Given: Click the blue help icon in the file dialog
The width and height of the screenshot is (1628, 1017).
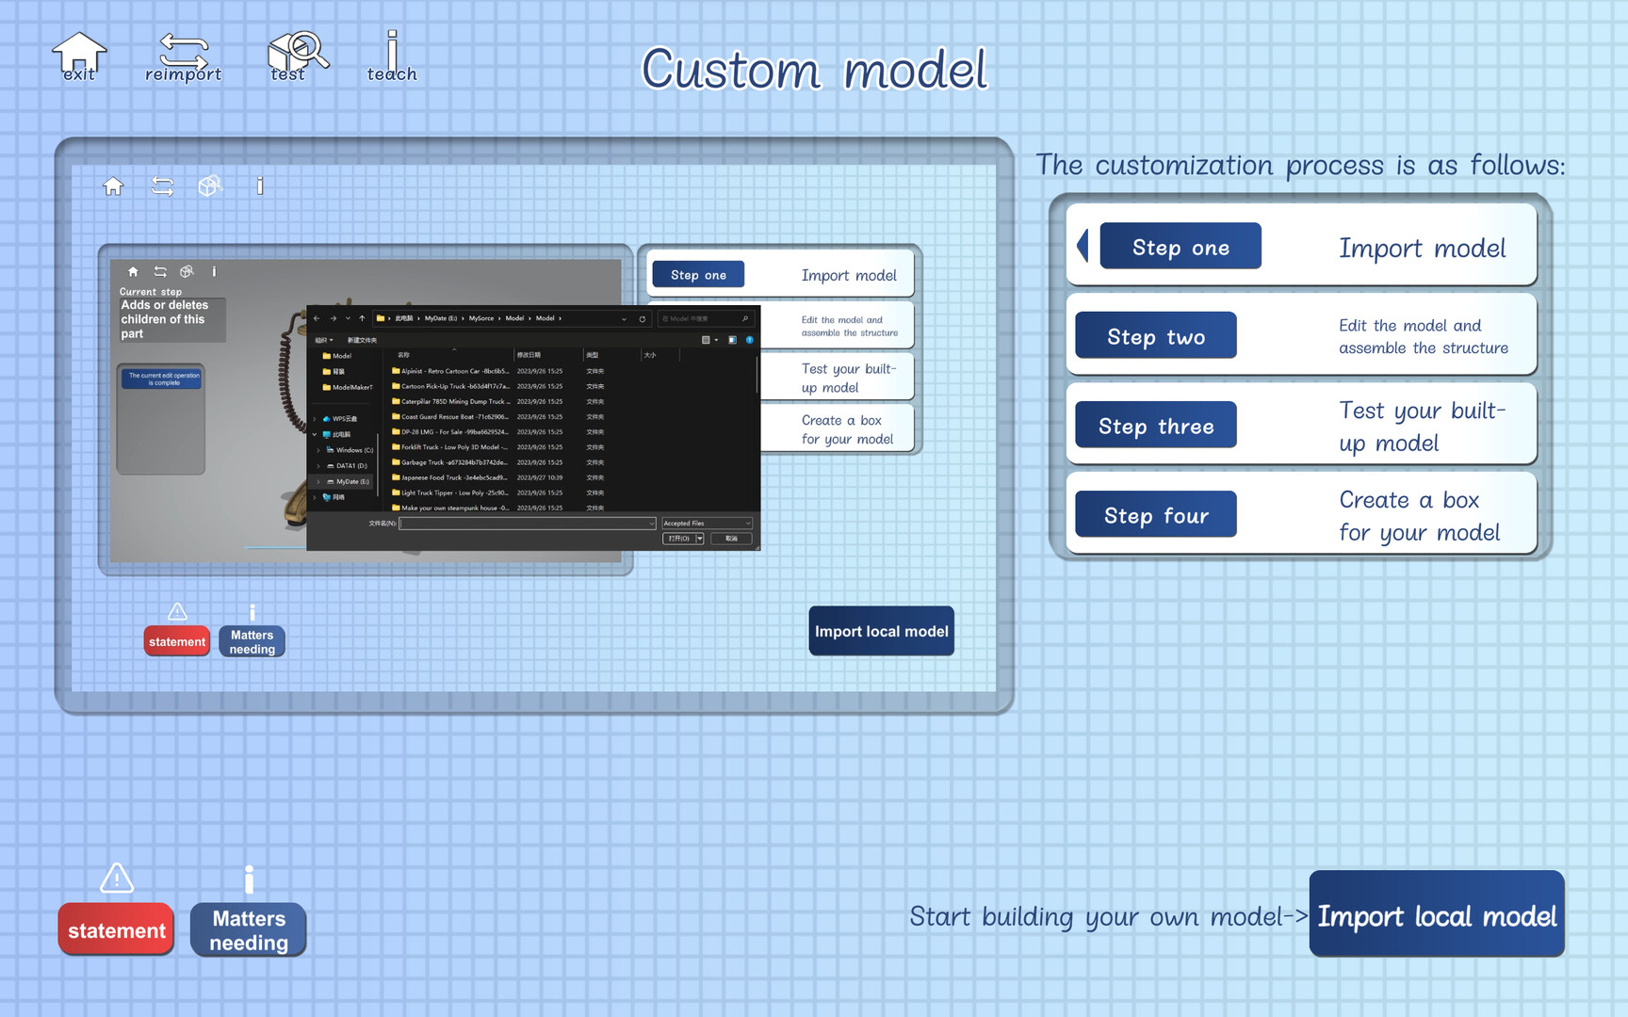Looking at the screenshot, I should click(x=750, y=340).
